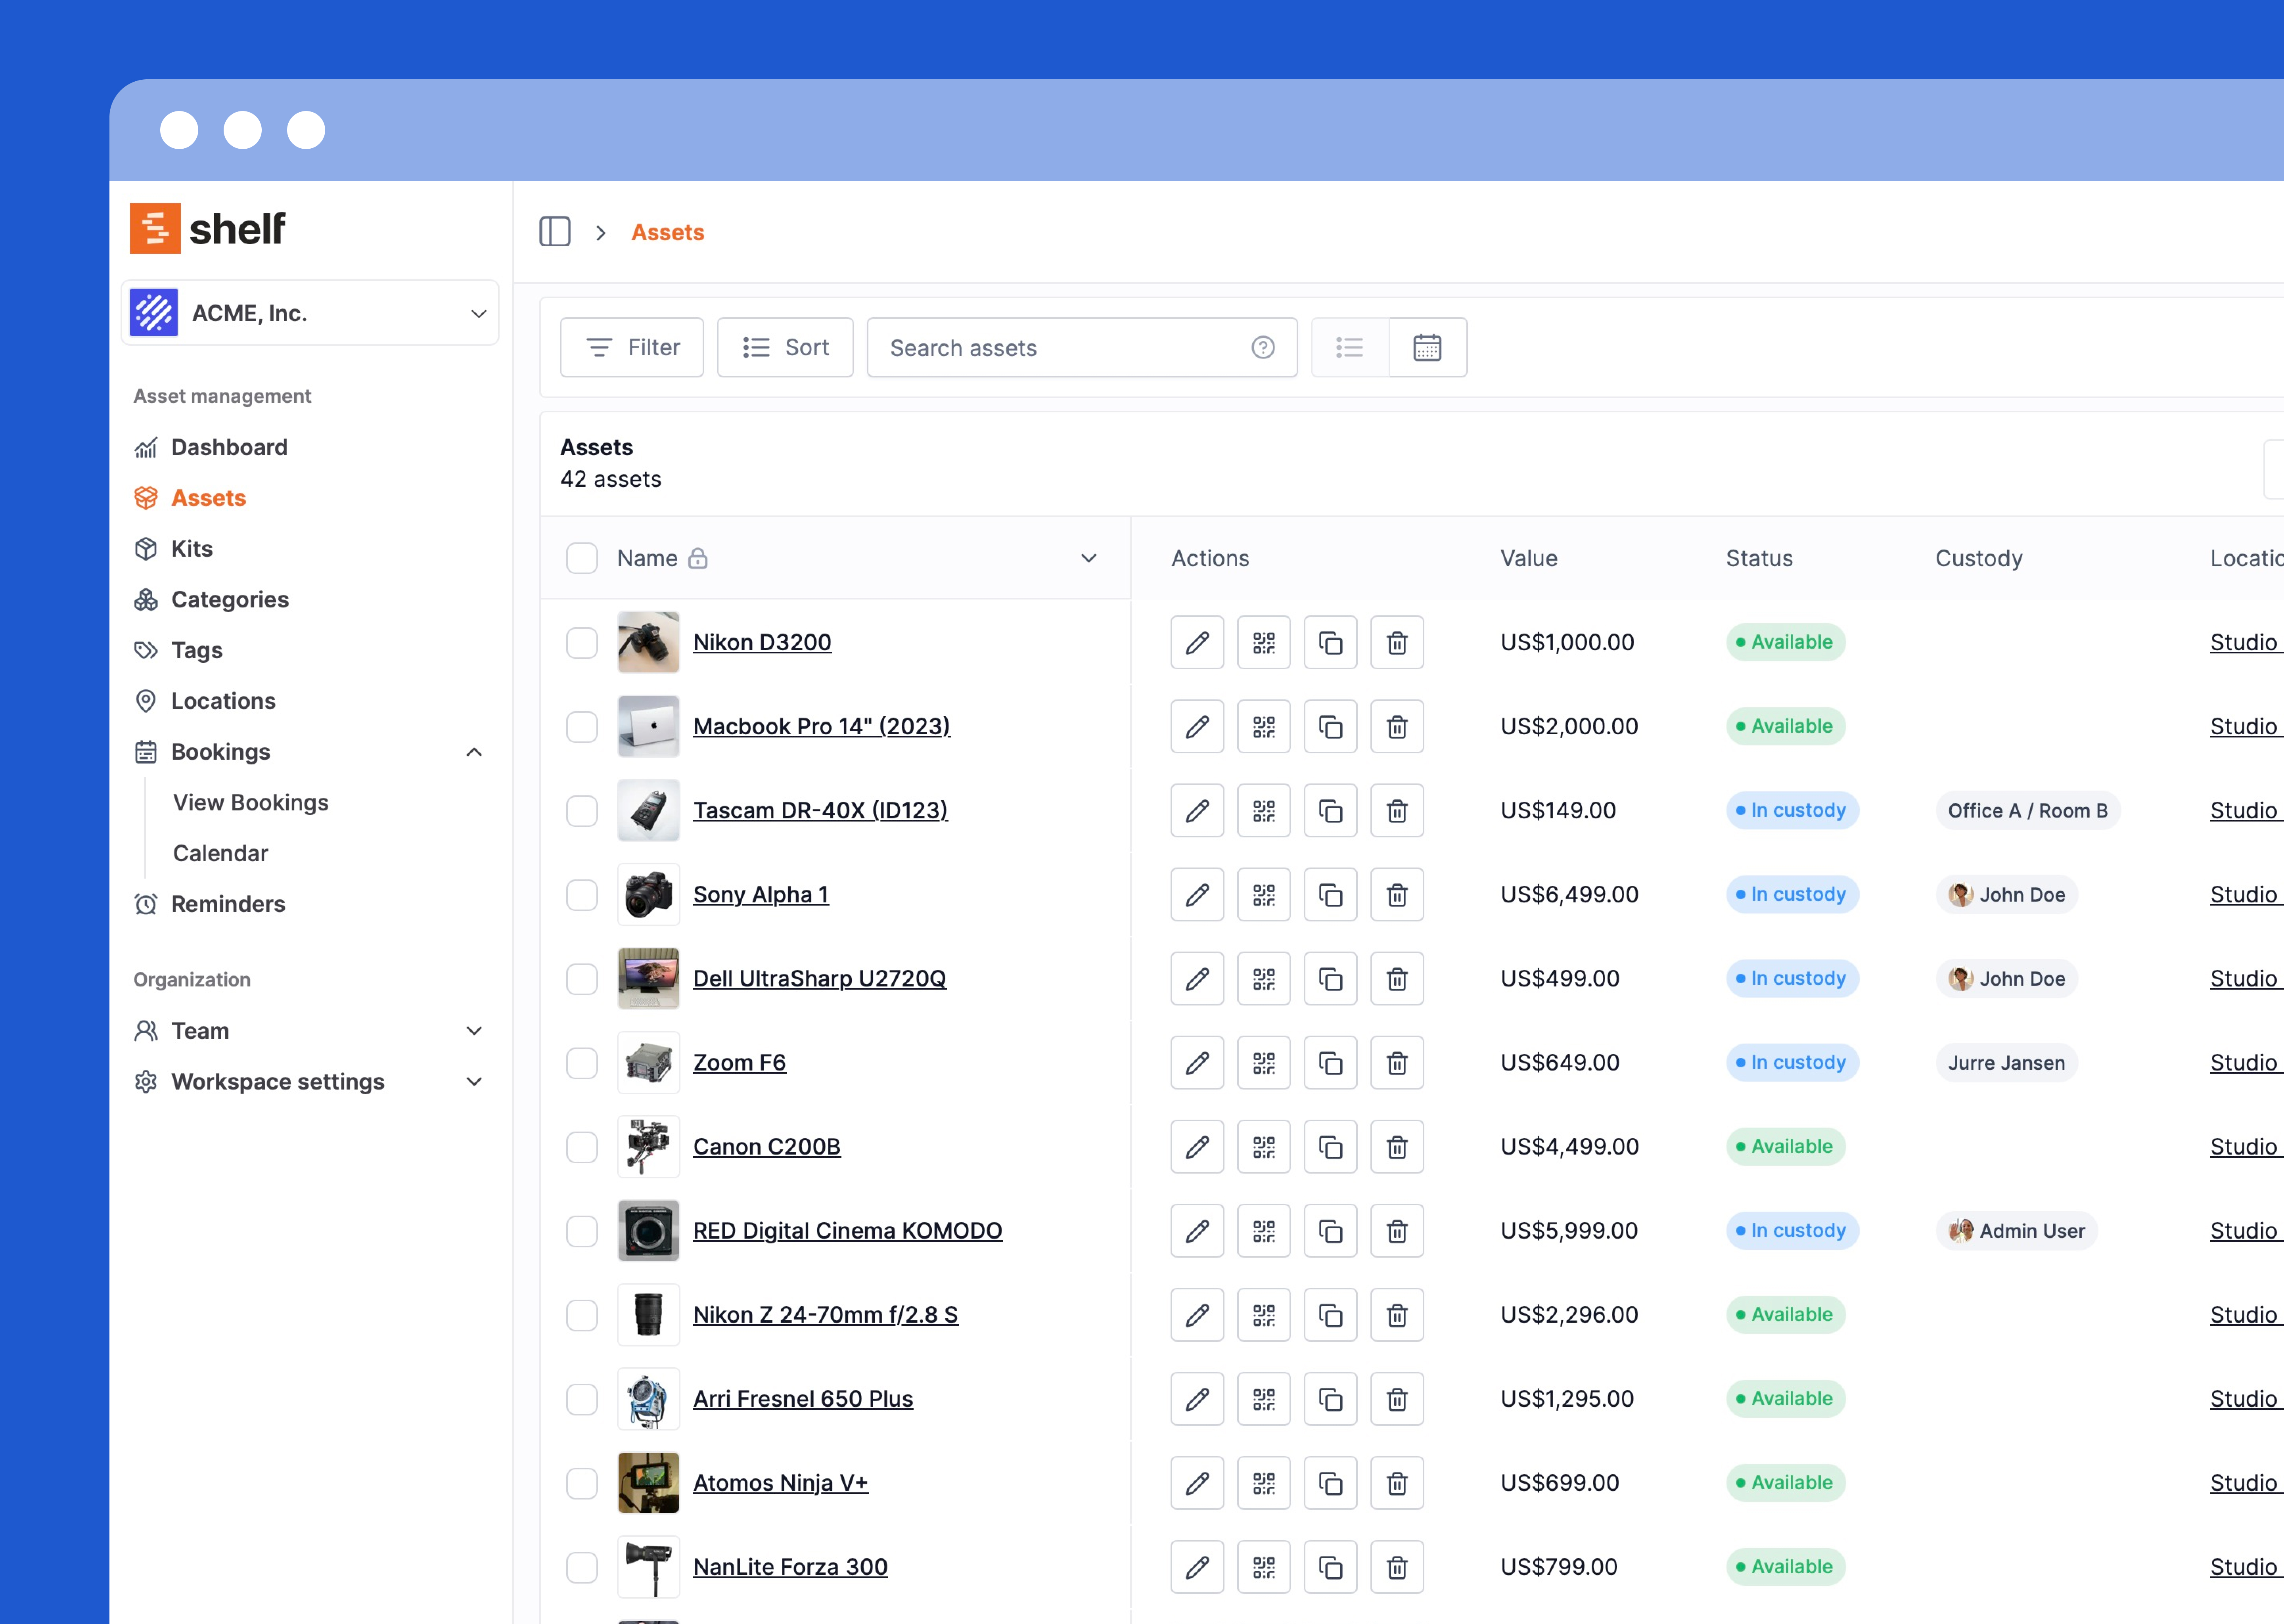Open the ACME, Inc. workspace switcher
Screen dimensions: 2284x1624
click(310, 313)
